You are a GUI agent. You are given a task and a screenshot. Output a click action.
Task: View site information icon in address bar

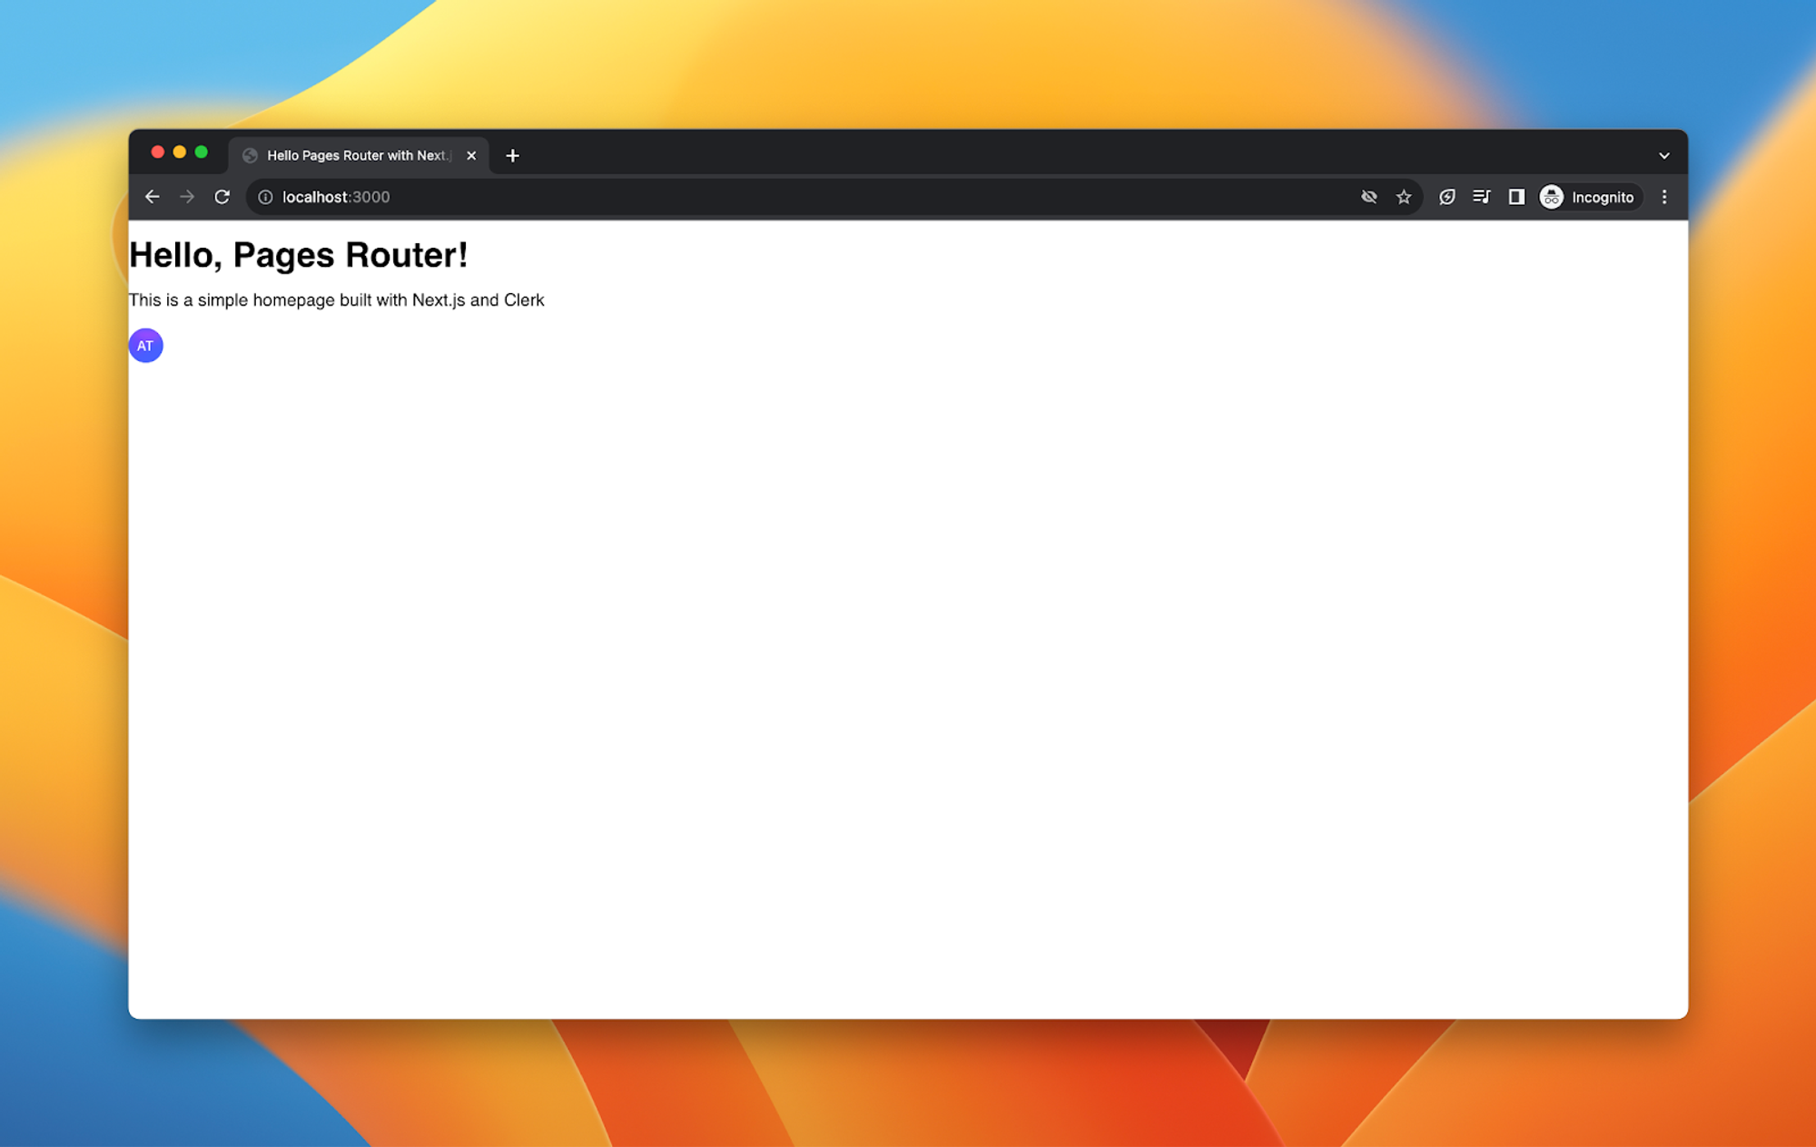(x=265, y=197)
